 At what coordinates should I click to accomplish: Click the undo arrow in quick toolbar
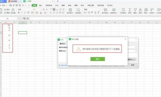coord(23,5)
